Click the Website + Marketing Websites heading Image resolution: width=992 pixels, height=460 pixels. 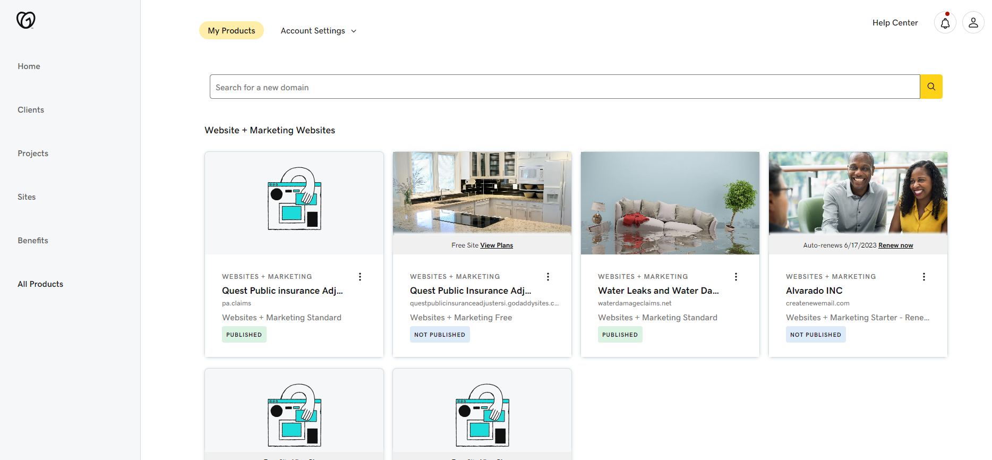(x=270, y=130)
